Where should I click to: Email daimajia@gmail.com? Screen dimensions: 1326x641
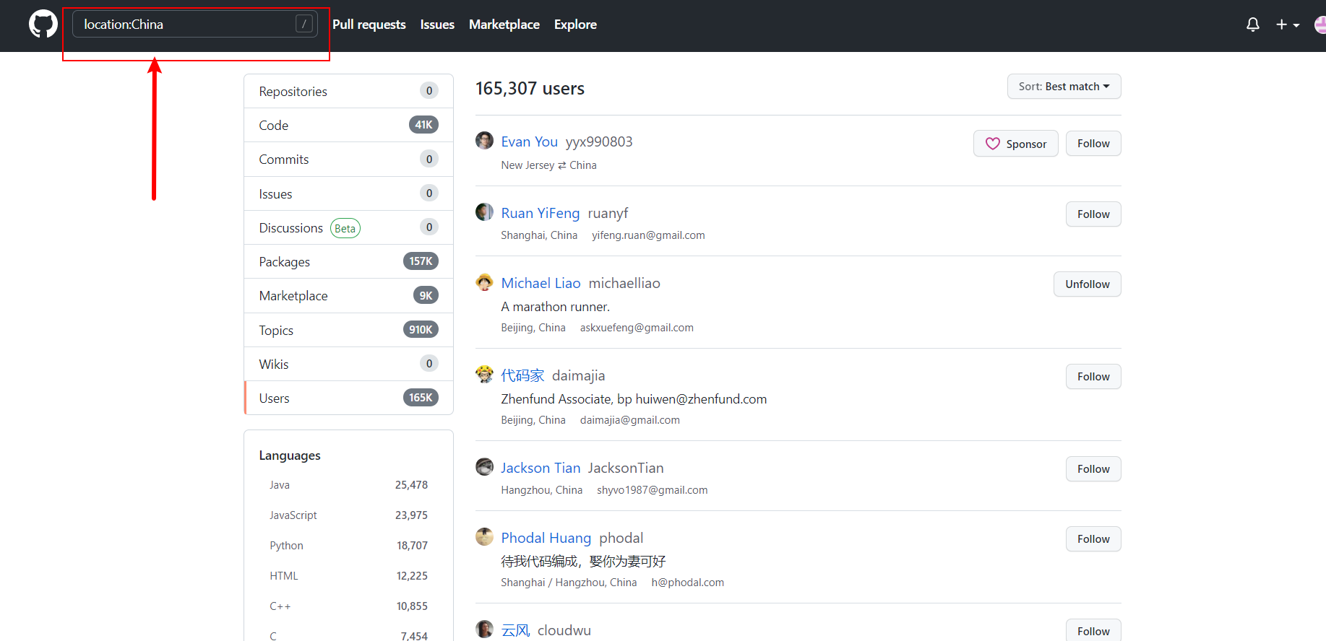tap(630, 420)
